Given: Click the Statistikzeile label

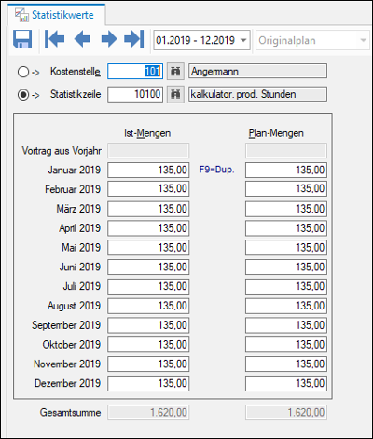Looking at the screenshot, I should click(76, 94).
